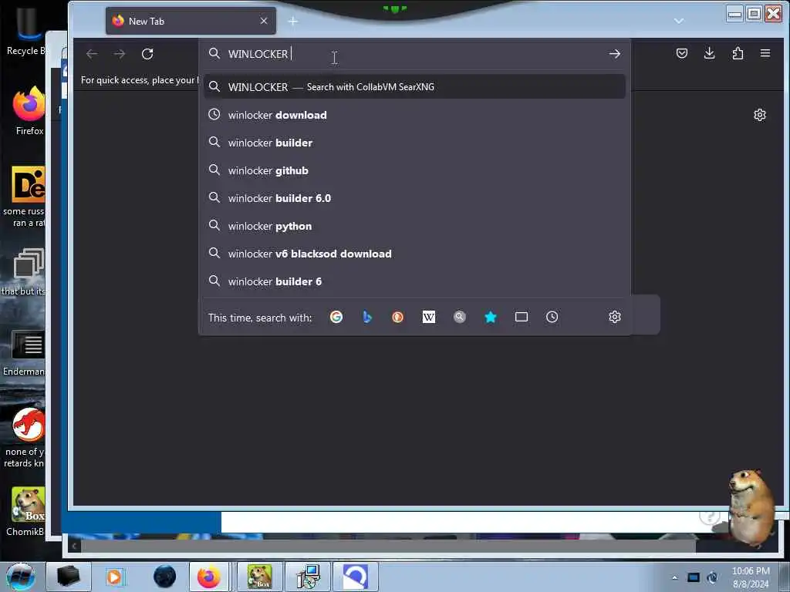Viewport: 790px width, 592px height.
Task: Click the Go arrow in address bar
Action: 614,54
